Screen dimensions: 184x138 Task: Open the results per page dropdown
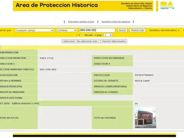108,35
